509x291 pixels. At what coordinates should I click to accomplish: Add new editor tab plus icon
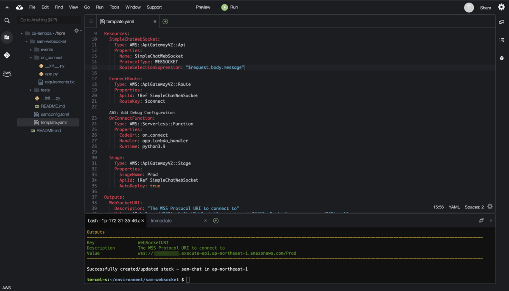(165, 22)
